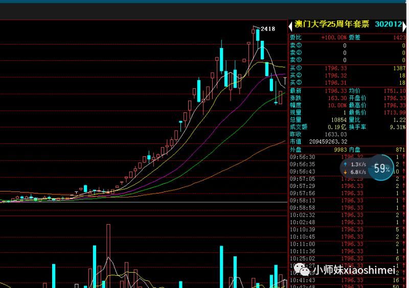Image resolution: width=409 pixels, height=288 pixels.
Task: Click the 现量 current volume label
Action: [x=296, y=112]
